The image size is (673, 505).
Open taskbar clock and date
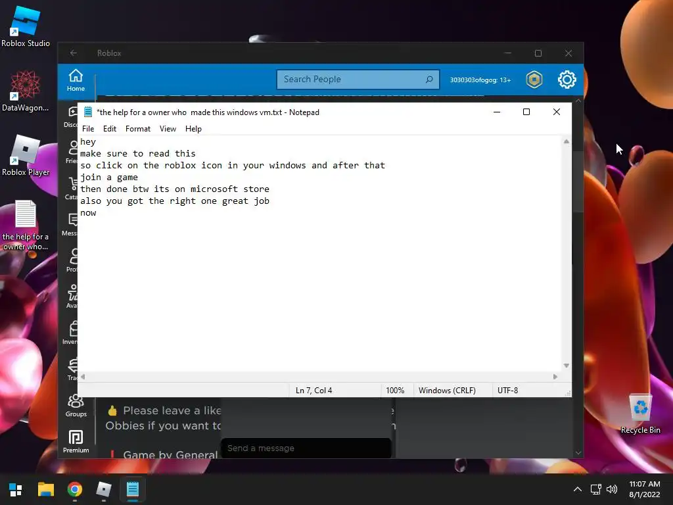click(644, 489)
